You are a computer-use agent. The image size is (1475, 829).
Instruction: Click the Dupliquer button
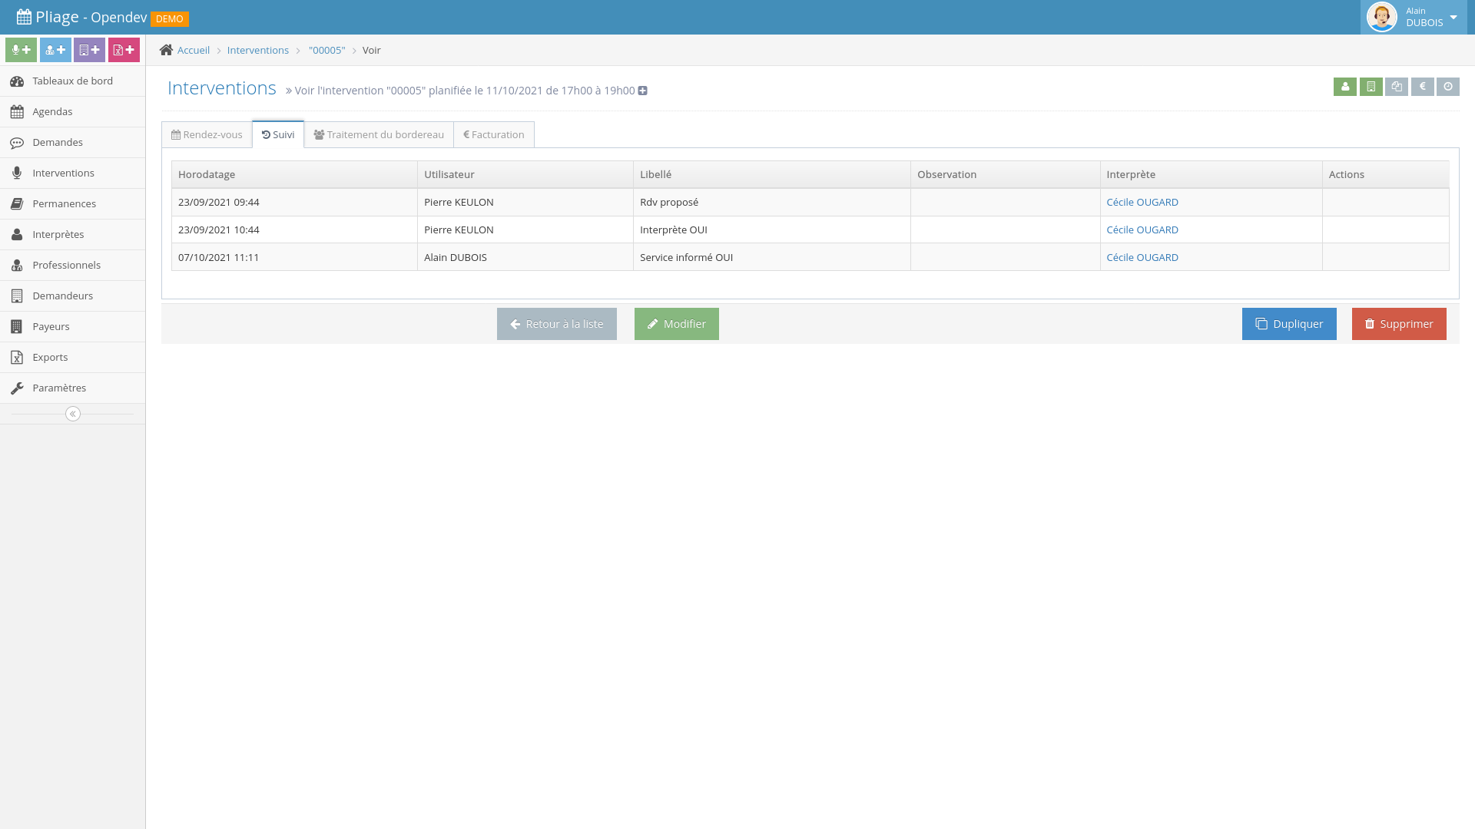pyautogui.click(x=1288, y=324)
